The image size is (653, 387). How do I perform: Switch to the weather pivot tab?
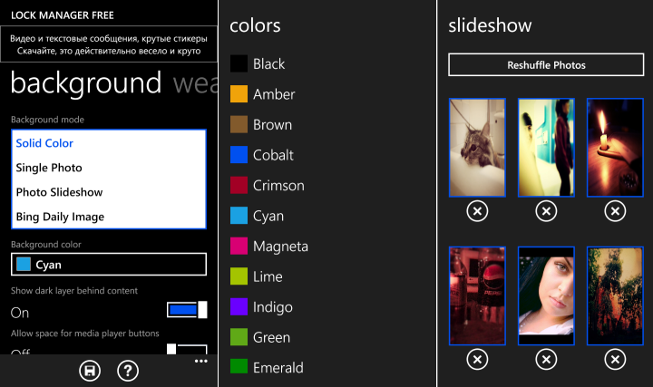click(194, 83)
